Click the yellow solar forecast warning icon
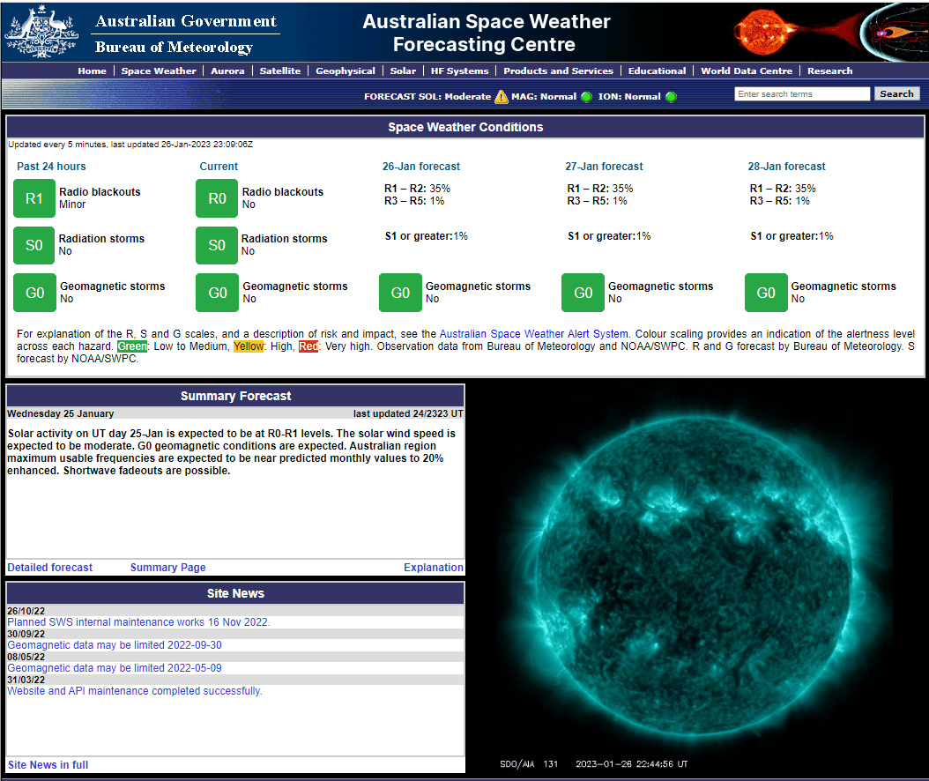The image size is (929, 781). [x=502, y=97]
